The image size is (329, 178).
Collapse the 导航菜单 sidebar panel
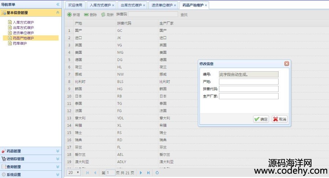point(58,4)
